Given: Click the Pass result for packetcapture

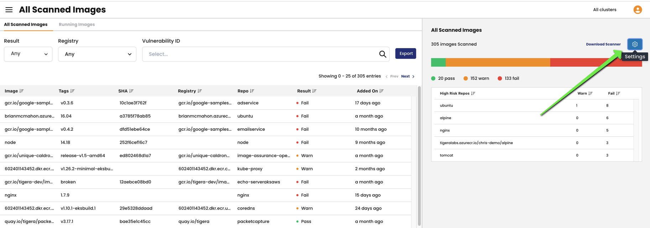Looking at the screenshot, I should (303, 222).
